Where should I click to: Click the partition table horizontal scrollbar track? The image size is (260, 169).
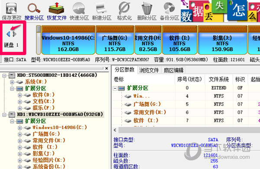click(189, 130)
